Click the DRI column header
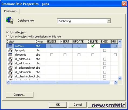This screenshot has height=110, width=128. pyautogui.click(x=114, y=42)
